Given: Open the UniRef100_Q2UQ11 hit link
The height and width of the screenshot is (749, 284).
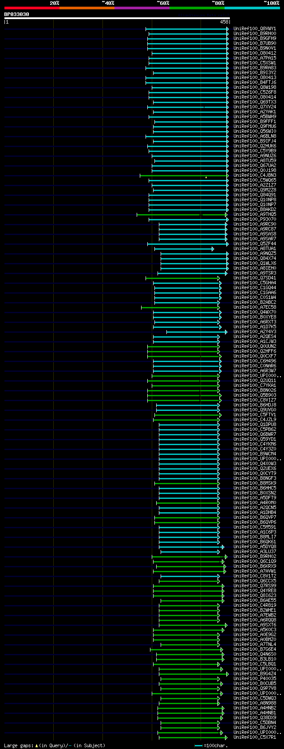Looking at the screenshot, I should [255, 381].
